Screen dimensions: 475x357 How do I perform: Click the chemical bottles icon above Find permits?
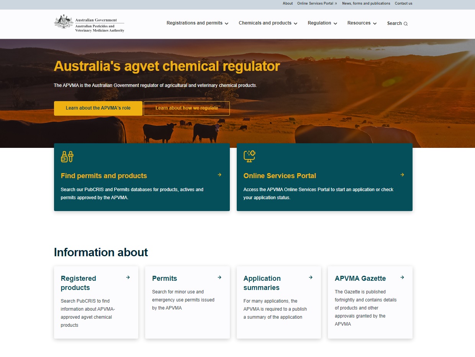point(67,156)
